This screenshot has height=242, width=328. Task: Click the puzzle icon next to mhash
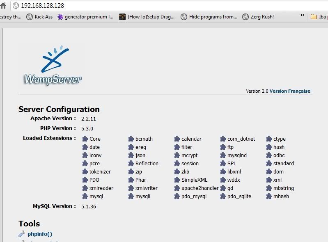point(270,196)
